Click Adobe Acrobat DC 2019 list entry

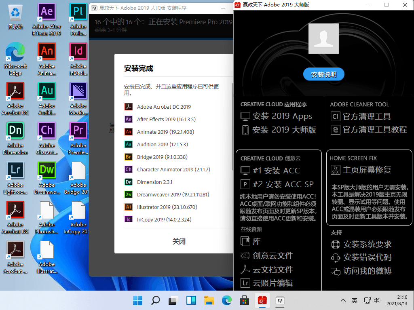[158, 107]
